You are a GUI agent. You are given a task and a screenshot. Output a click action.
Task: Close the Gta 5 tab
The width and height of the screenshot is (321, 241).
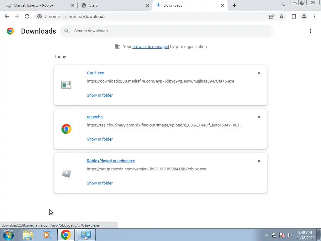[x=148, y=6]
